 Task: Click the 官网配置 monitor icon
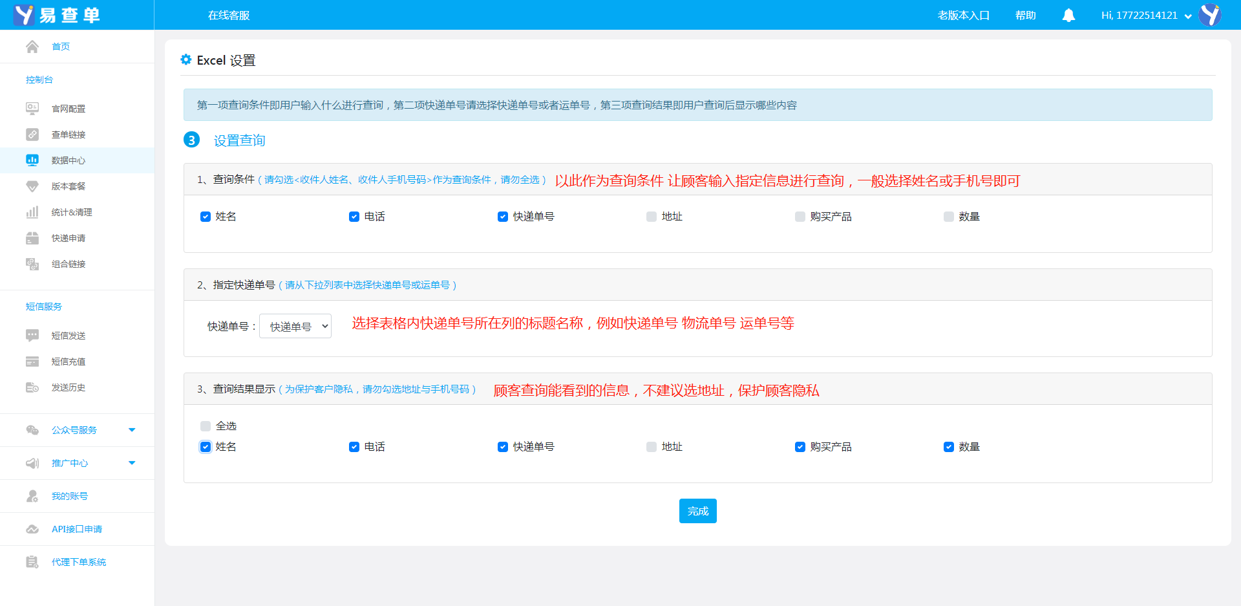(x=32, y=109)
